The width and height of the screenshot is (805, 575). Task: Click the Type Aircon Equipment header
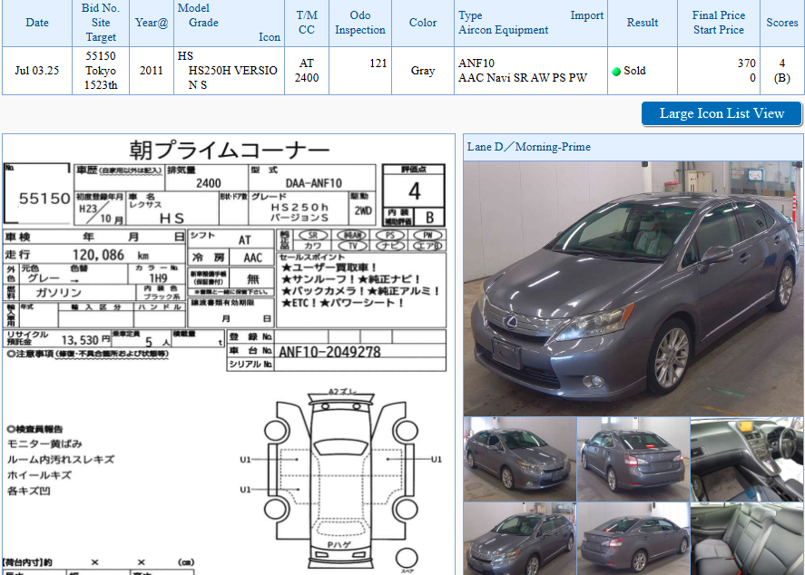(x=531, y=23)
